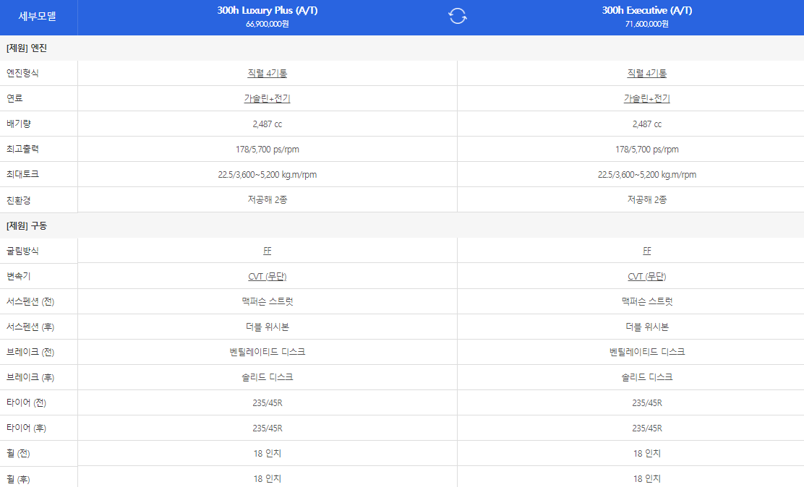
Task: Select Executive 타이어 (후) 235/45R value
Action: tap(646, 428)
